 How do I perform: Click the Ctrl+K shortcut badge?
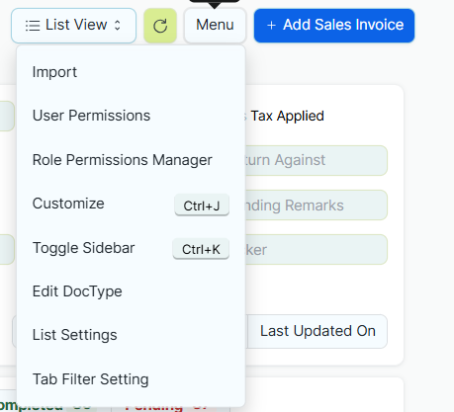(201, 249)
